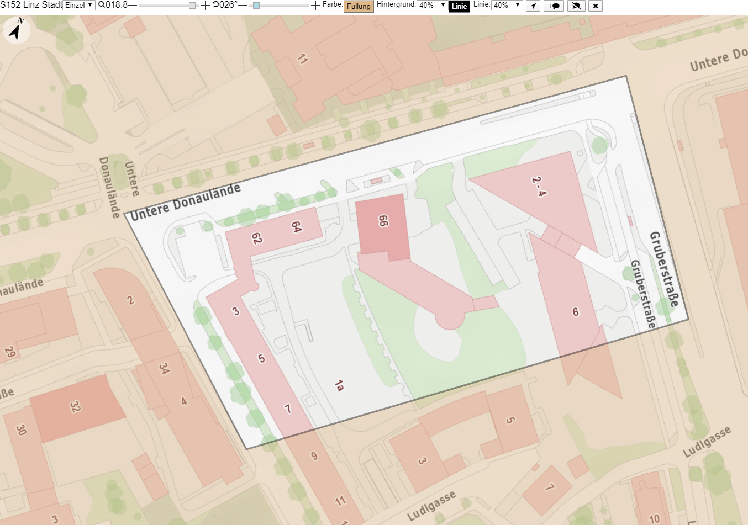Open the Linie opacity dropdown
Viewport: 748px width, 525px height.
507,6
